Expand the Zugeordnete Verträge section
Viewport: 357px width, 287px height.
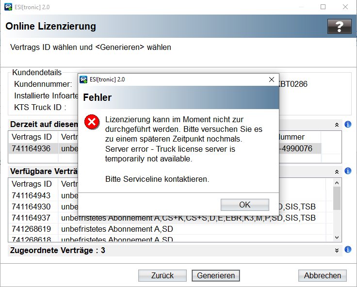(337, 250)
